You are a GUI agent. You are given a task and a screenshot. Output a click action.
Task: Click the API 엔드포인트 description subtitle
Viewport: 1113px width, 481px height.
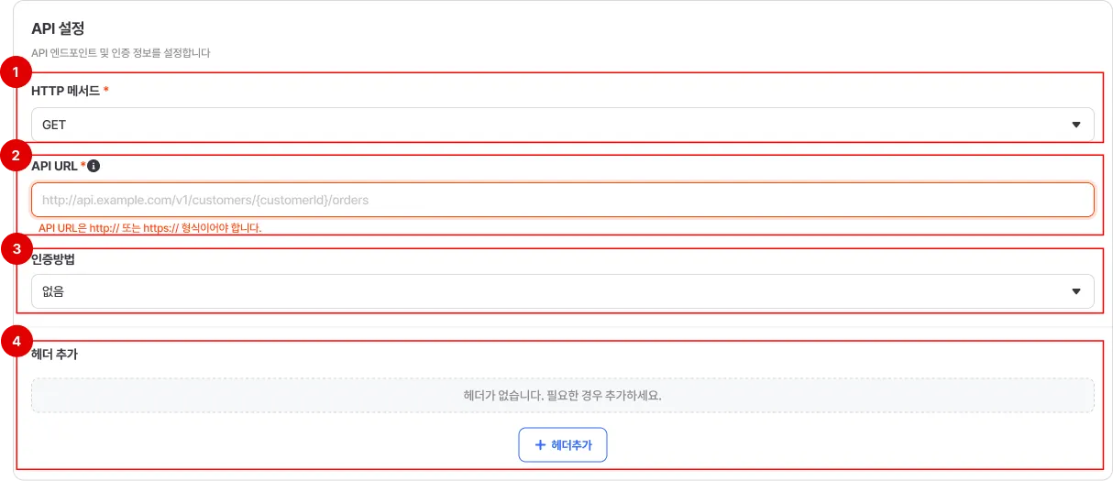(x=121, y=53)
